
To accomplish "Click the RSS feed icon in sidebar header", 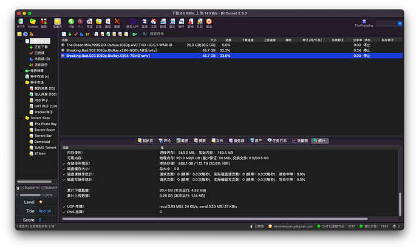I will 32,34.
